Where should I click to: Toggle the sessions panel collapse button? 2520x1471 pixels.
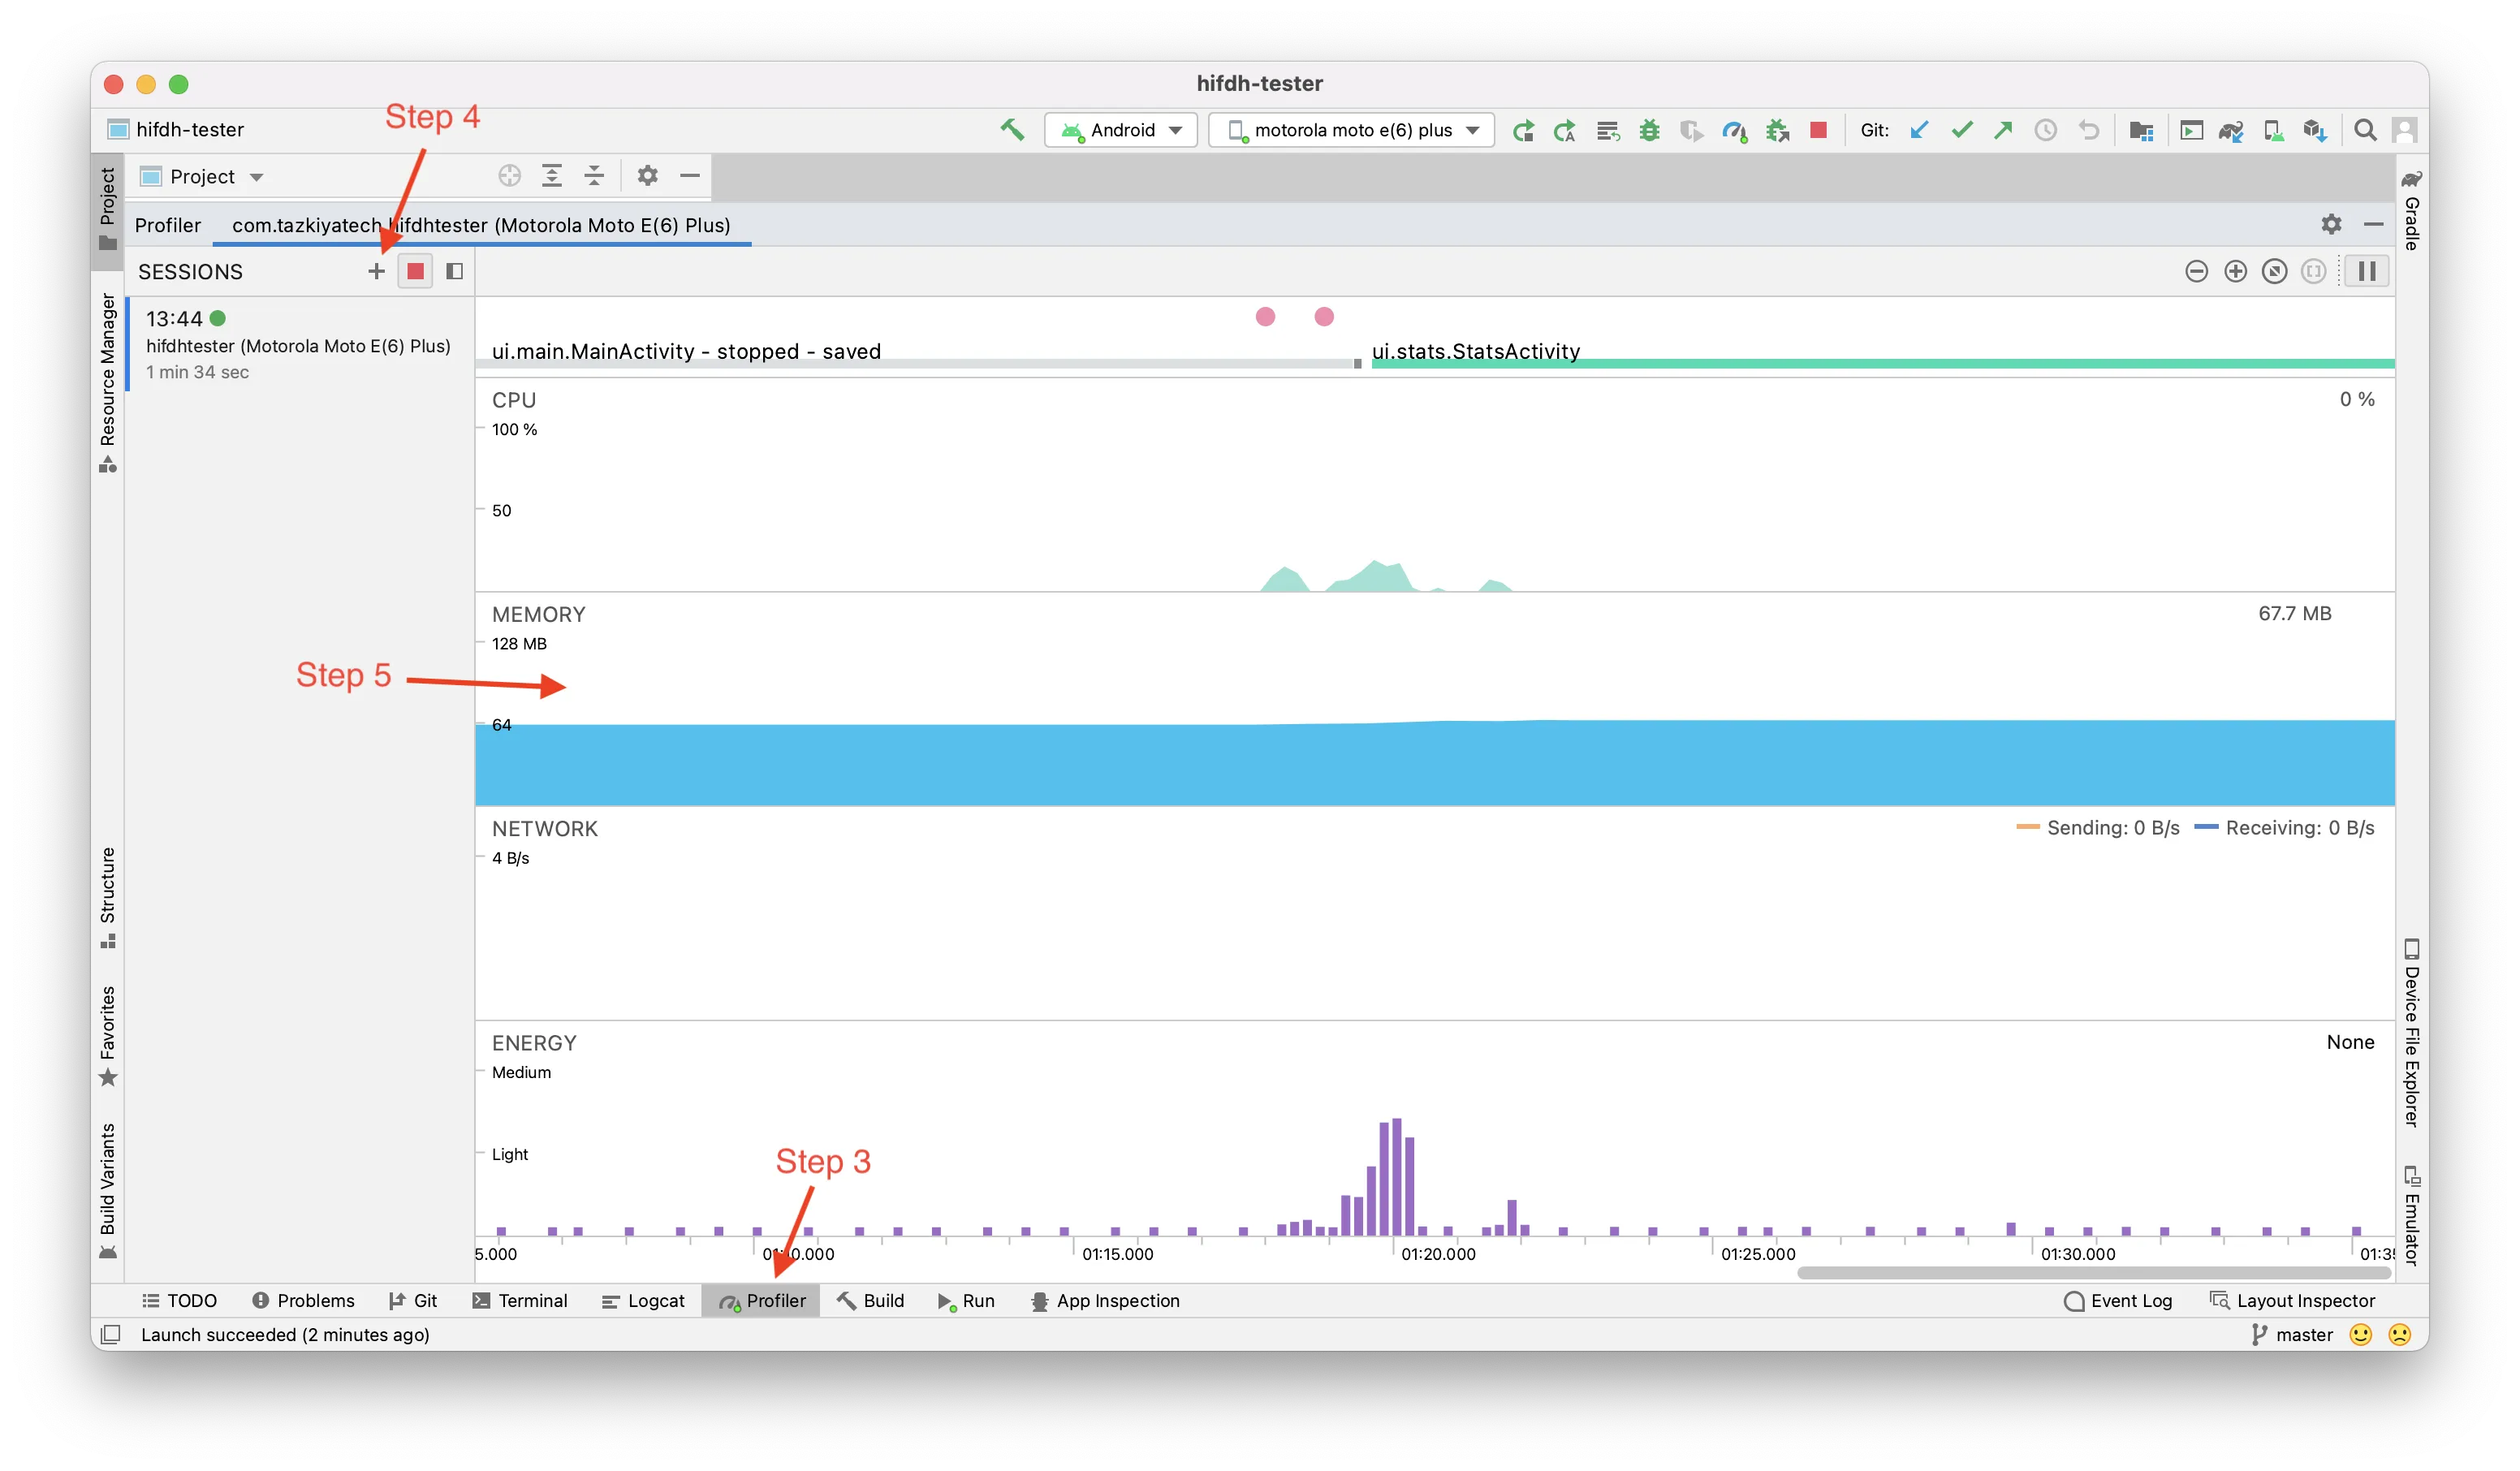click(x=454, y=271)
